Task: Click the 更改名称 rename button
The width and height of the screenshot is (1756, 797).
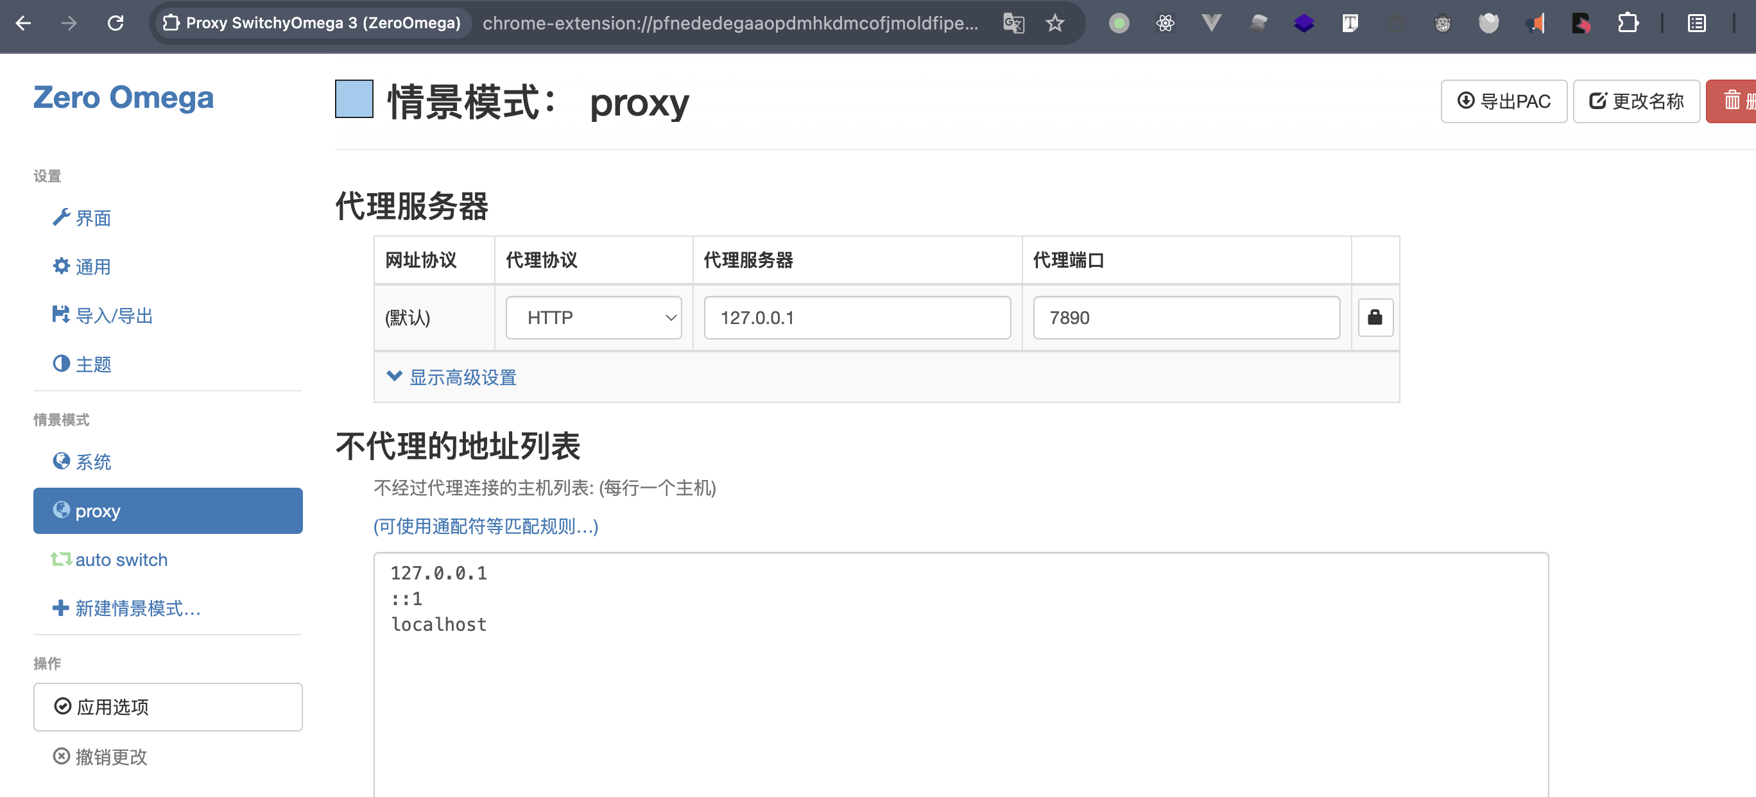Action: (x=1636, y=101)
